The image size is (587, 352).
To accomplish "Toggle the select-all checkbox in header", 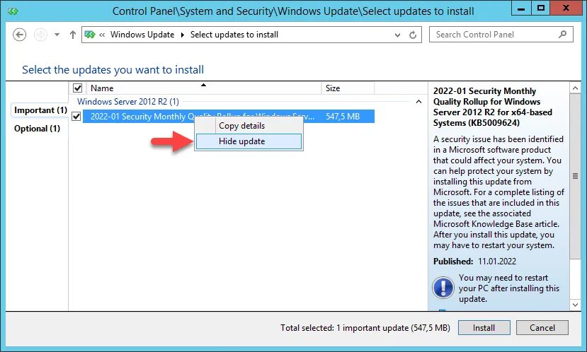I will pos(77,88).
